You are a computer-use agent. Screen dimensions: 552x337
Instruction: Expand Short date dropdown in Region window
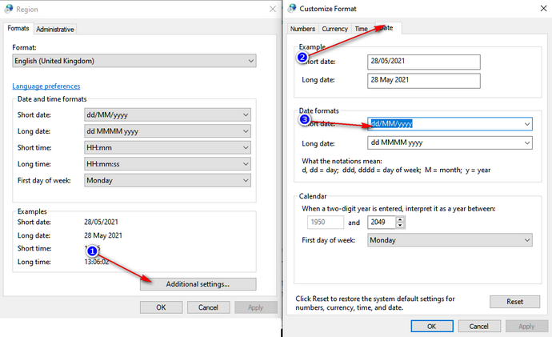pos(167,114)
